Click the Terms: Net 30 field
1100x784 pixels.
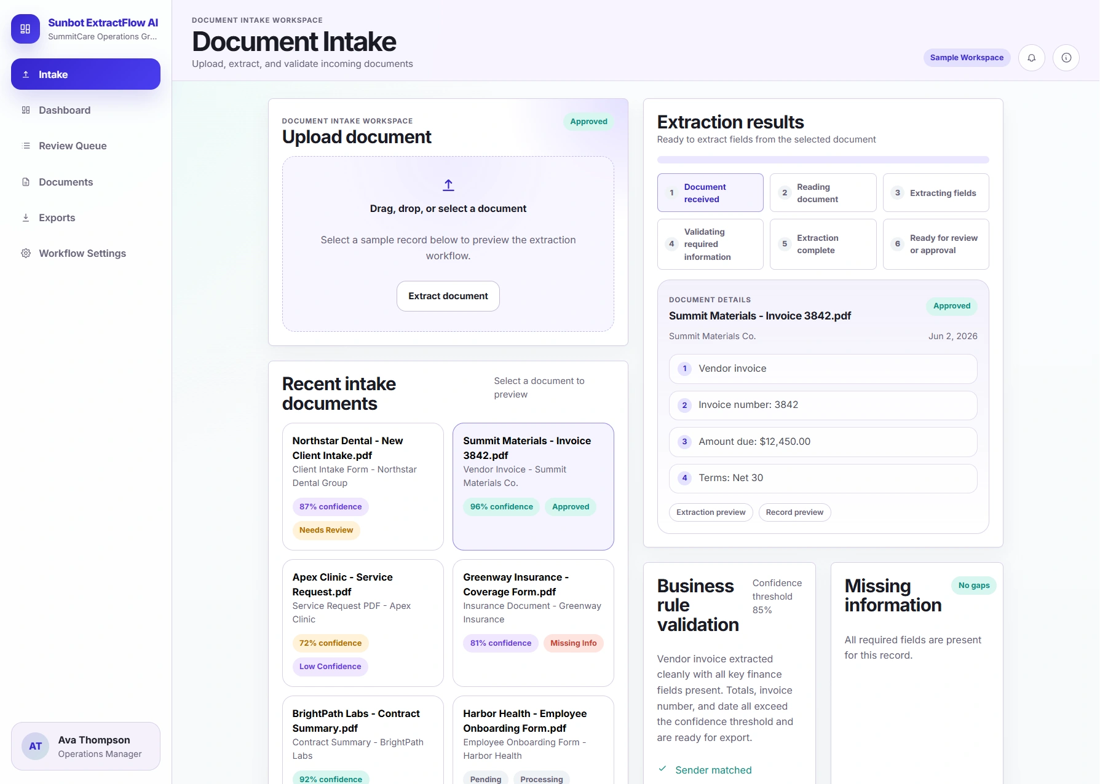(823, 478)
